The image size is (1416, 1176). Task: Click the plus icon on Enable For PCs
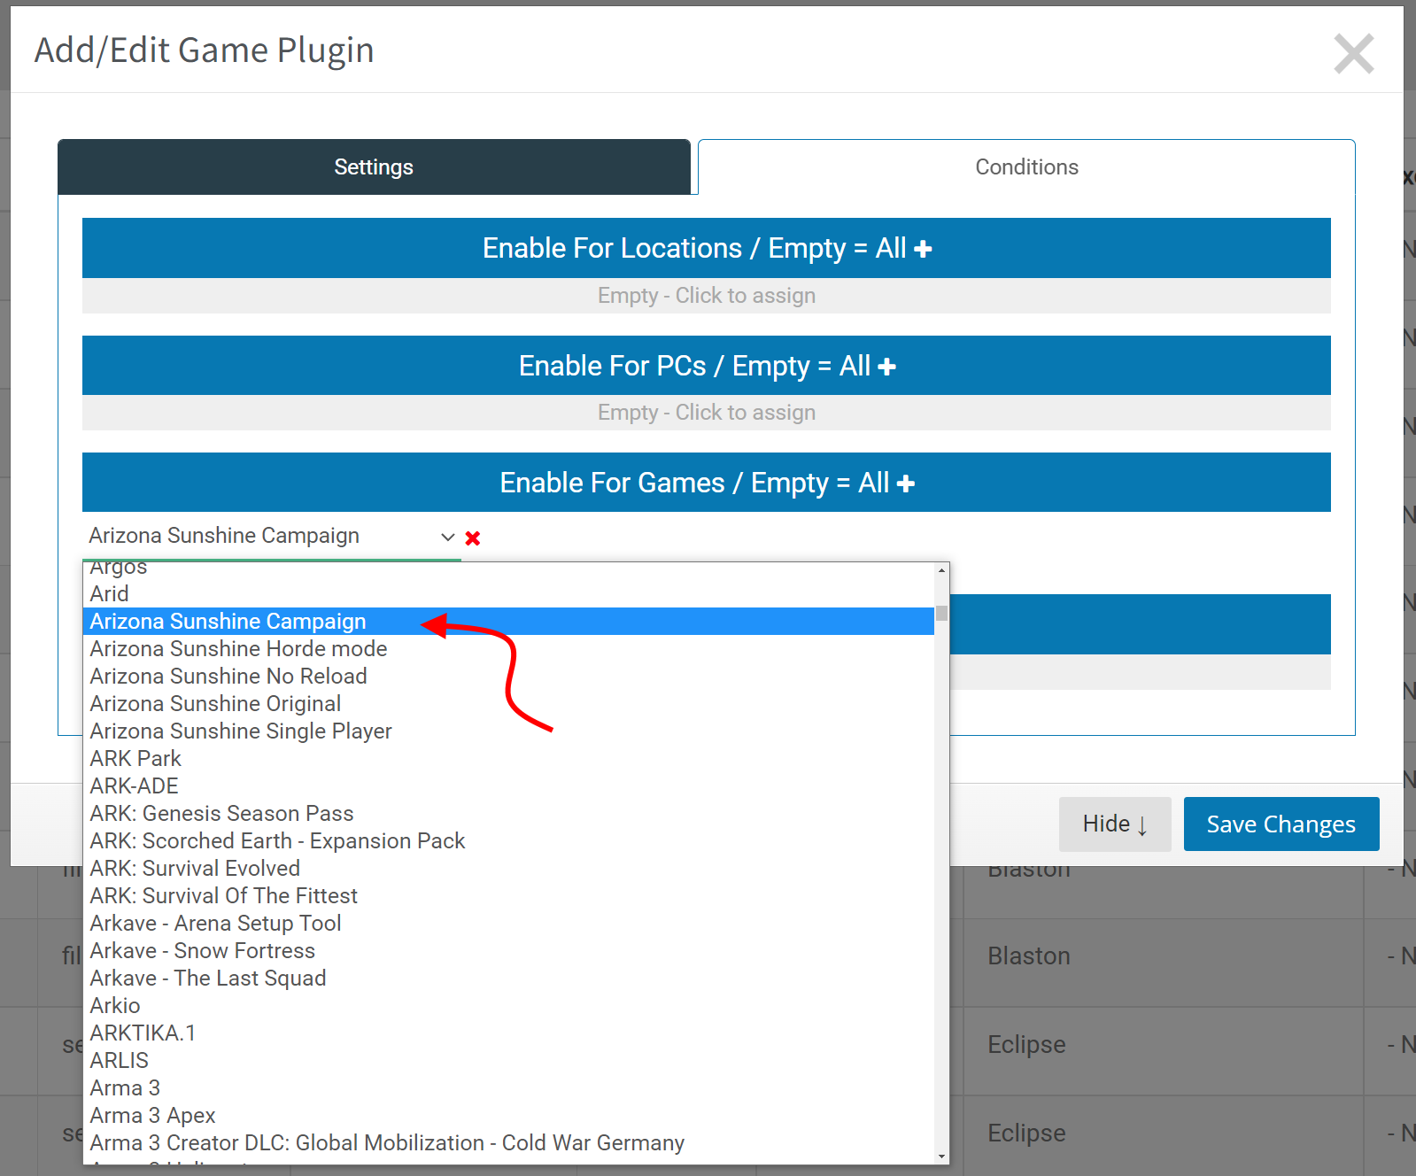tap(886, 367)
